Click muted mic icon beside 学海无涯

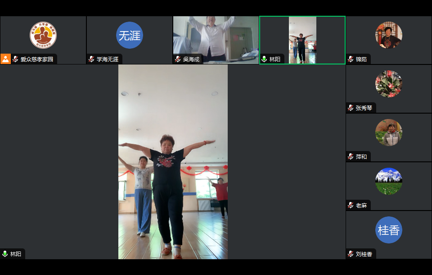pyautogui.click(x=91, y=59)
